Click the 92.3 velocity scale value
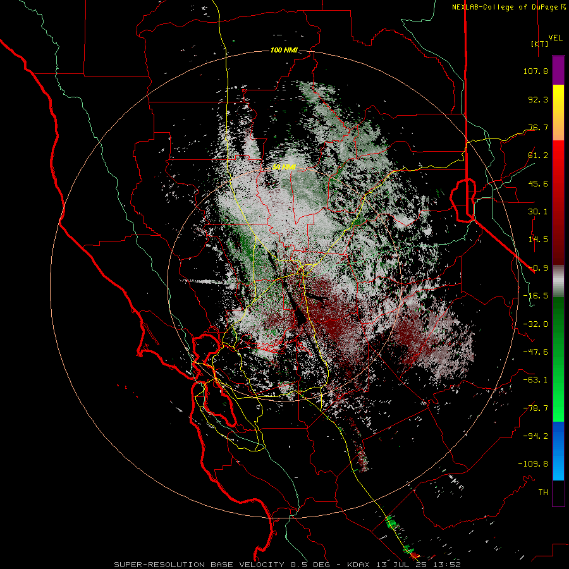Viewport: 569px width, 569px height. pos(538,99)
